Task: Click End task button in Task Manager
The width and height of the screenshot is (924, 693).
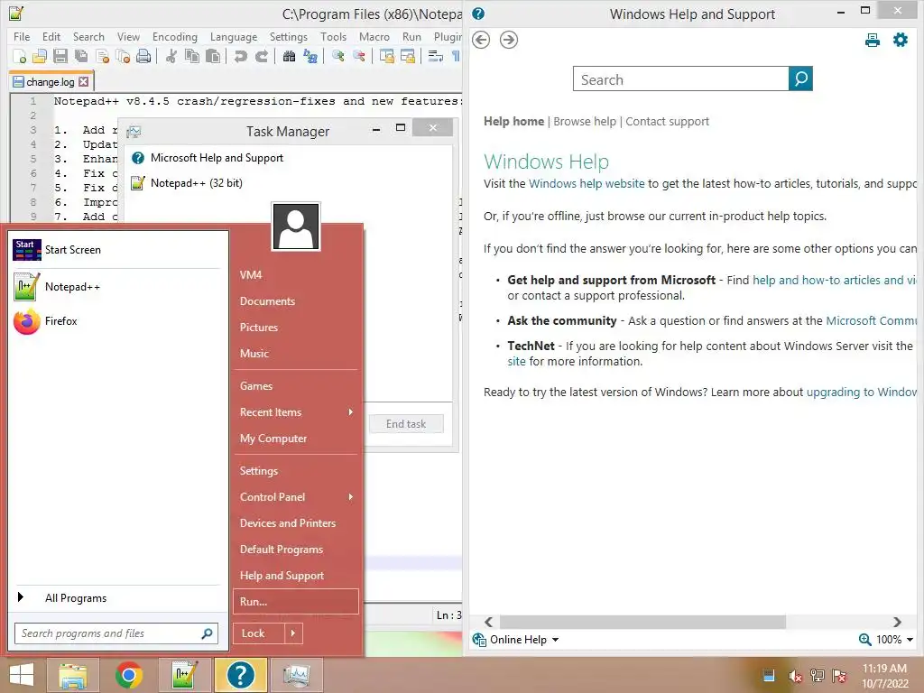Action: [406, 424]
